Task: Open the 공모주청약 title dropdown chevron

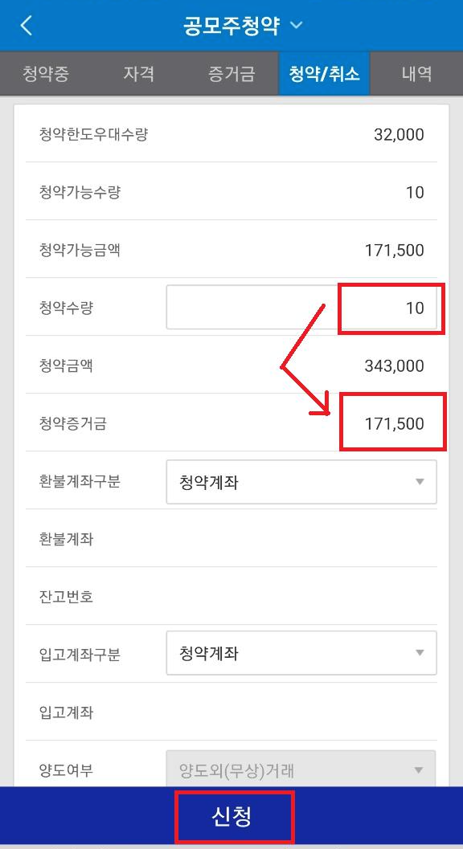Action: click(295, 25)
